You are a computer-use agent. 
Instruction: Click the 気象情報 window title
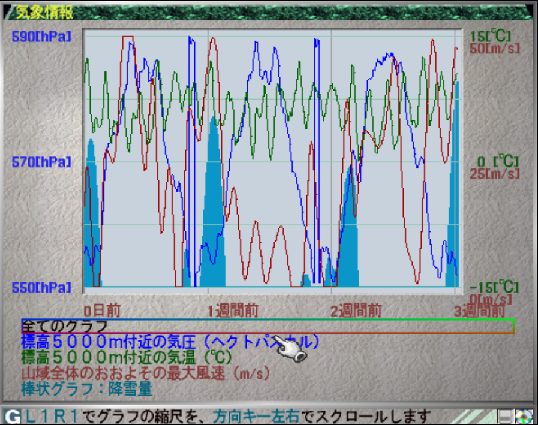[44, 13]
